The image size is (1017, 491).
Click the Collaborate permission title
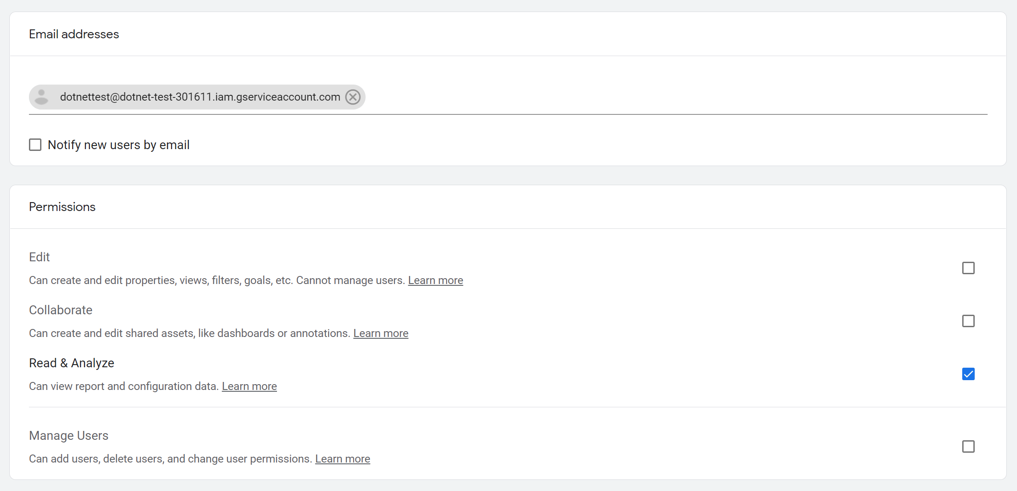pos(61,310)
